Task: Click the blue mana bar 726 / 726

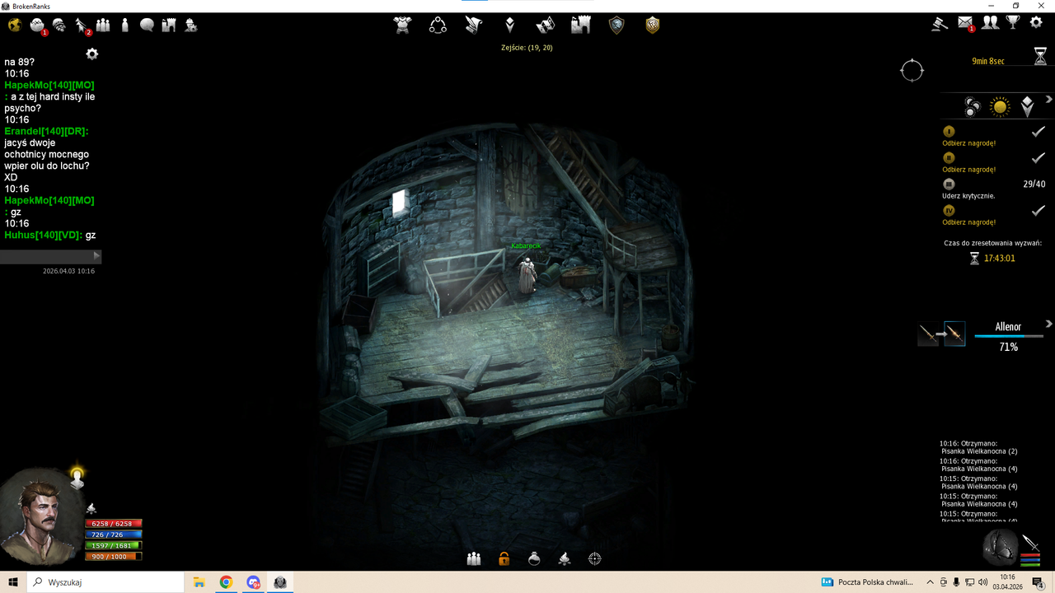Action: click(x=113, y=535)
